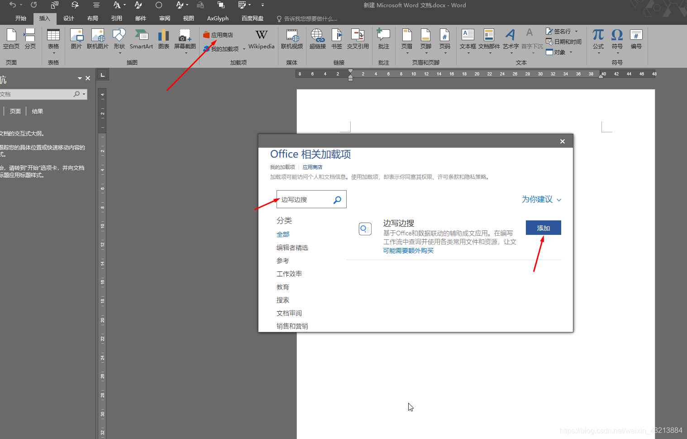The image size is (687, 439).
Task: Click the tab stop selector beside the ruler
Action: click(x=103, y=75)
